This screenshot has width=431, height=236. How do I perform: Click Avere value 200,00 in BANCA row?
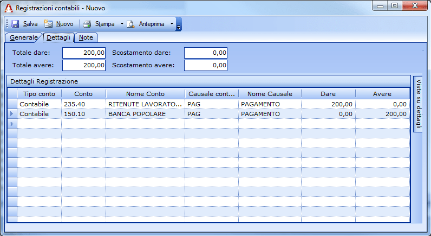[x=382, y=114]
